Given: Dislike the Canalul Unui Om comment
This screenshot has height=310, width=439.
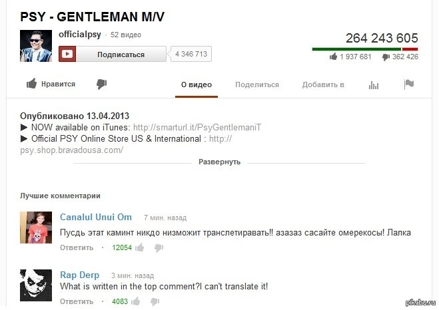Looking at the screenshot, I should point(159,248).
